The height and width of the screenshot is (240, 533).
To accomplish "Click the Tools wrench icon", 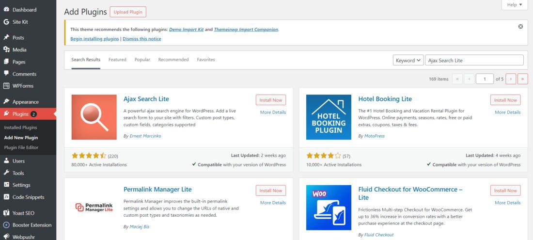I will [6, 173].
